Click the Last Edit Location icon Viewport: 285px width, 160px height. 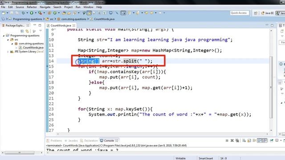[x=146, y=13]
